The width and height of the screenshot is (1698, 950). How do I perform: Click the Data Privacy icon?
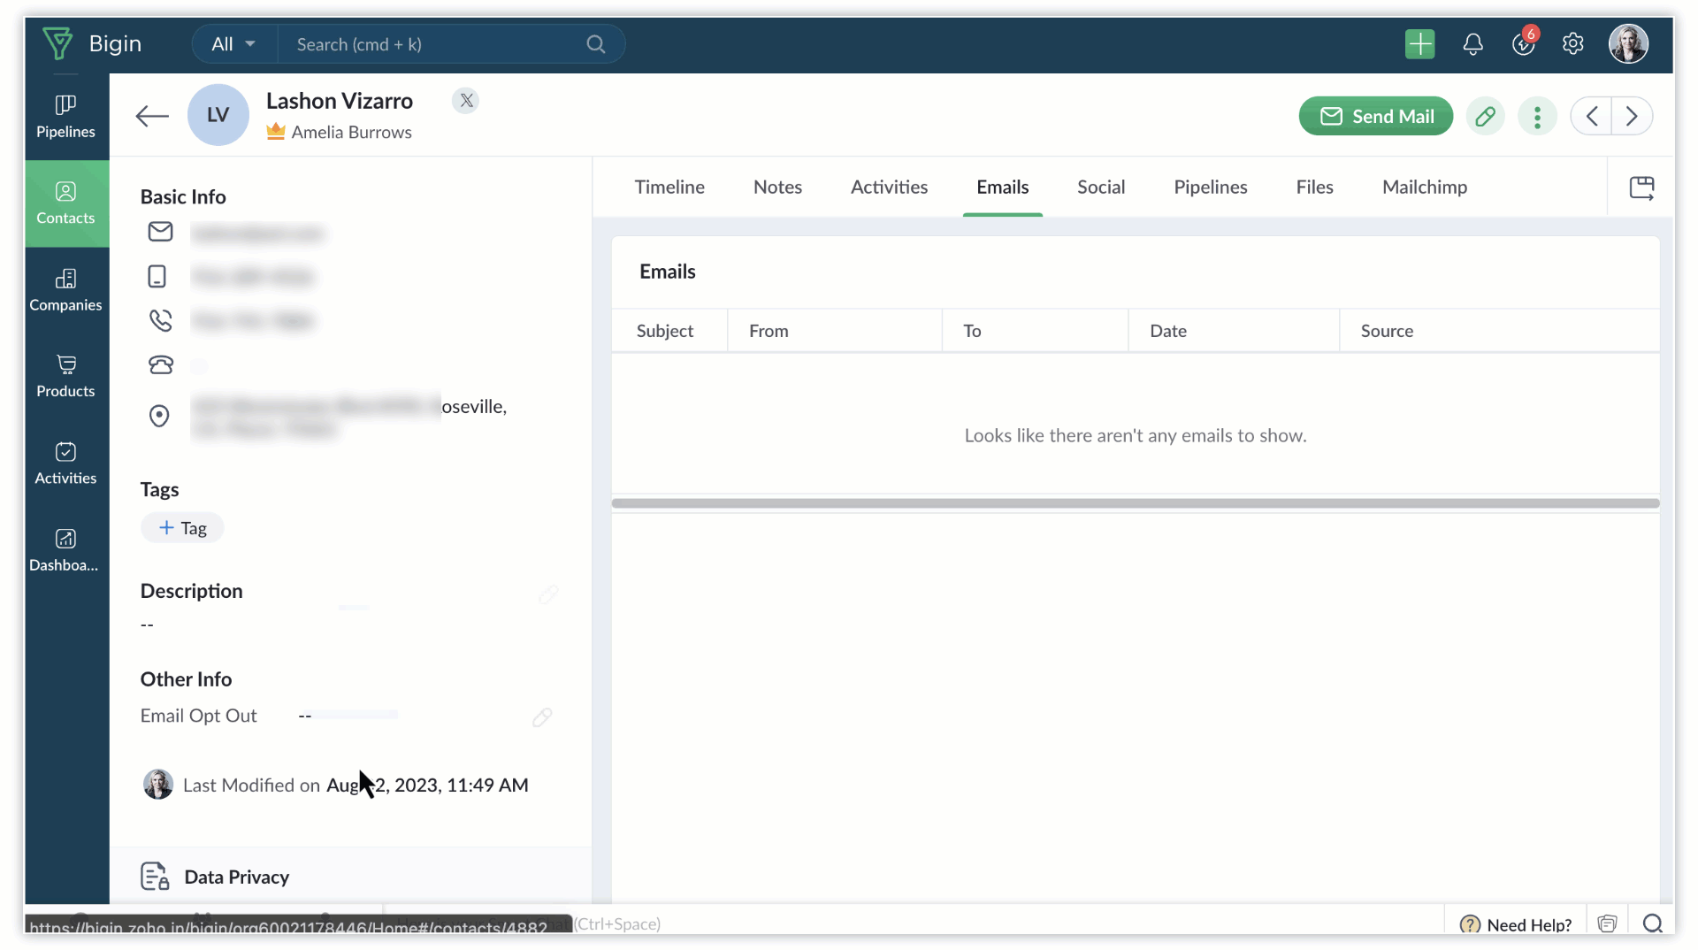[155, 876]
